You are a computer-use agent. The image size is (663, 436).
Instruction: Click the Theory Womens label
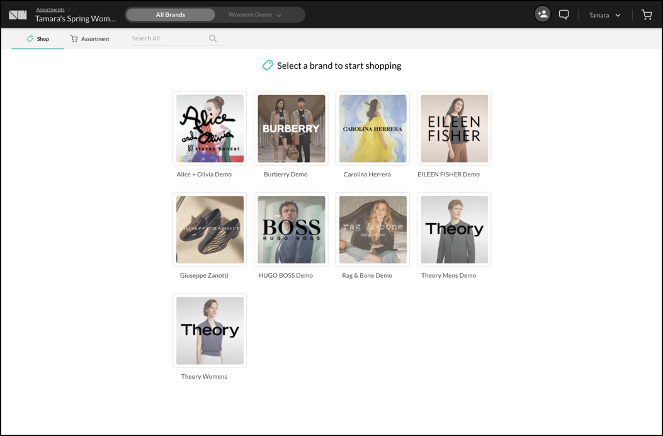pyautogui.click(x=204, y=377)
